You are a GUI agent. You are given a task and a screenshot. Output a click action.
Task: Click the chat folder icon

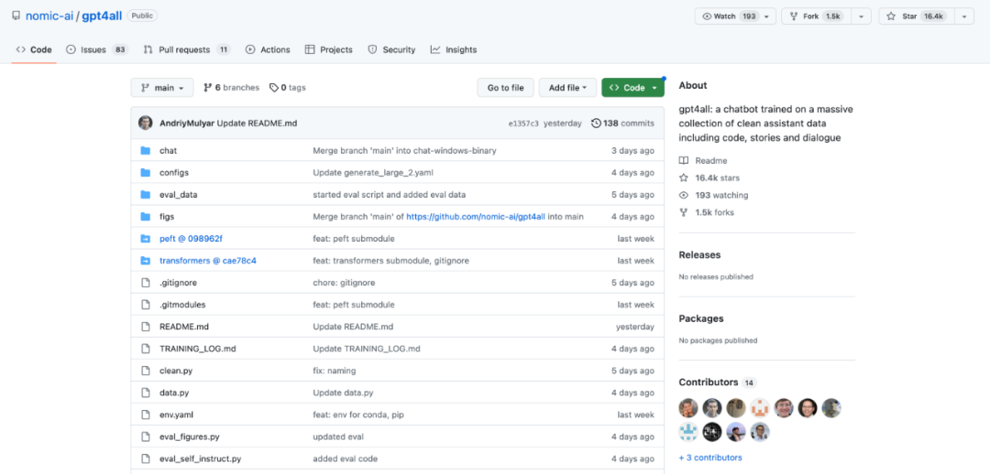(146, 151)
